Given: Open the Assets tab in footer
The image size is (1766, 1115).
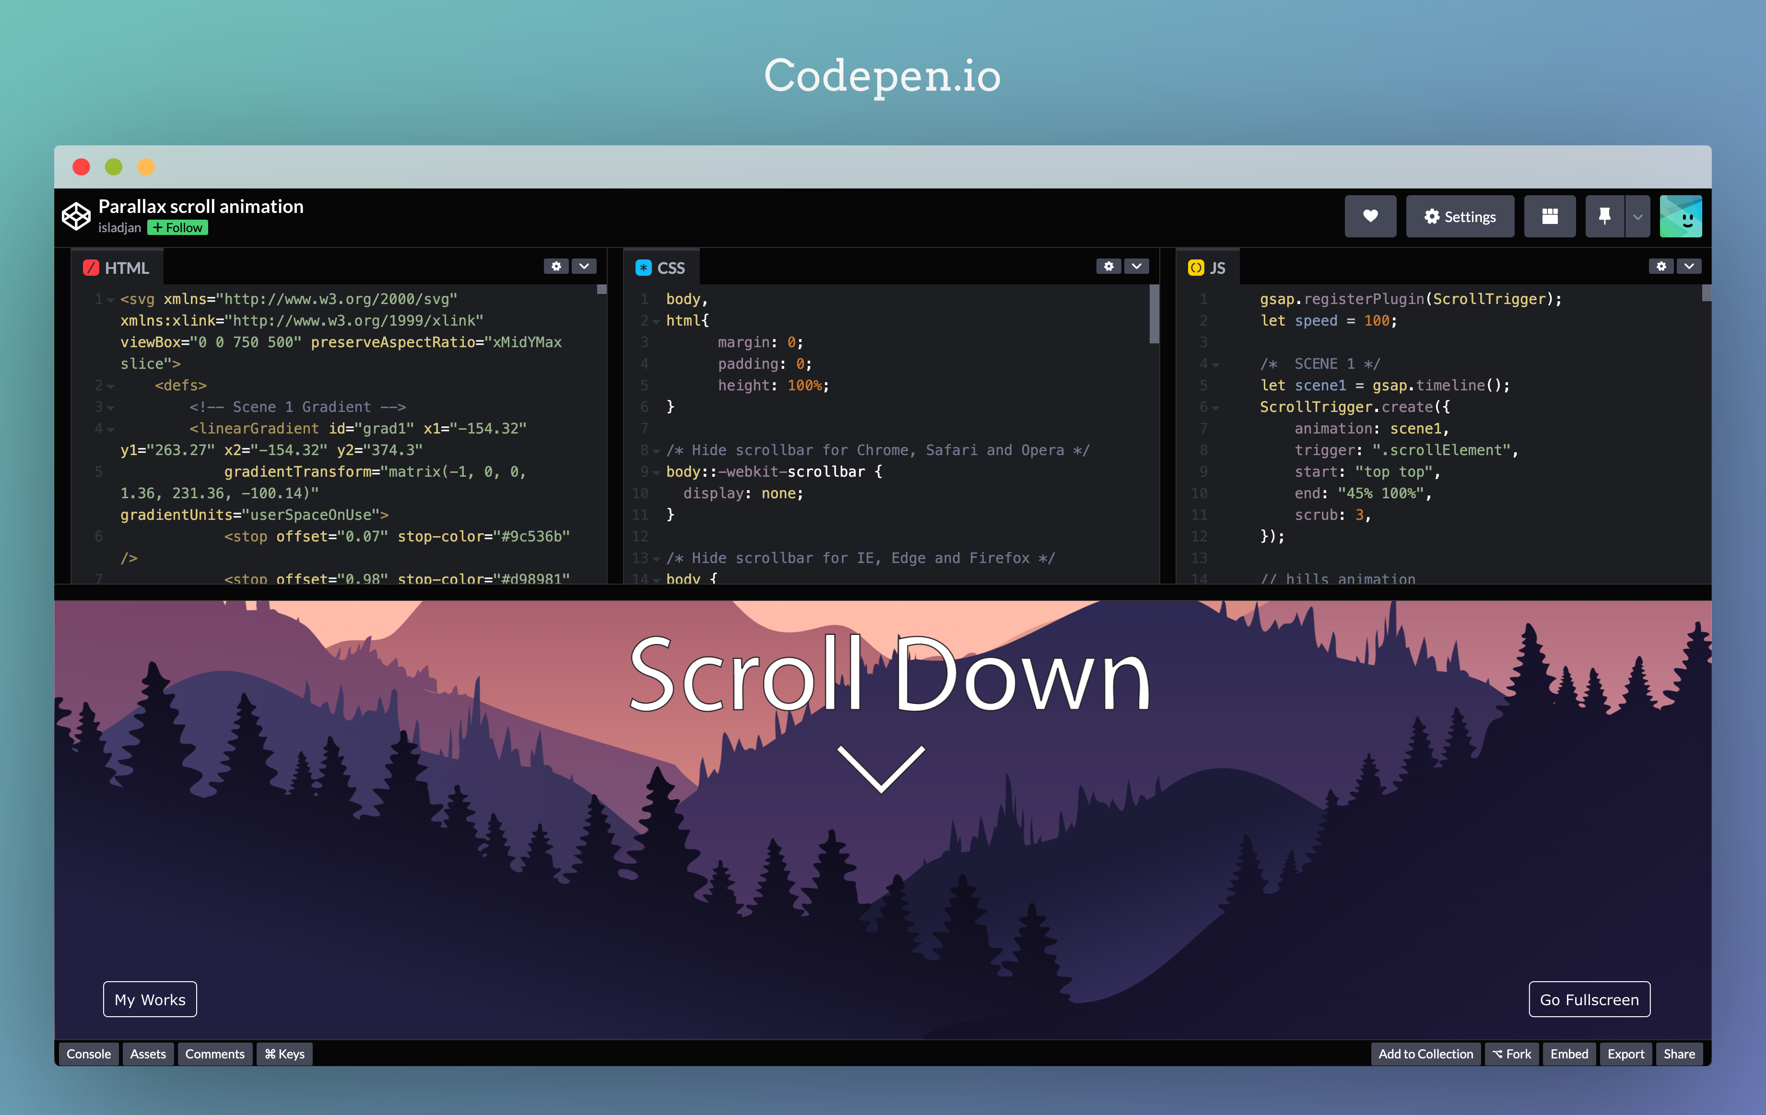Looking at the screenshot, I should [147, 1054].
